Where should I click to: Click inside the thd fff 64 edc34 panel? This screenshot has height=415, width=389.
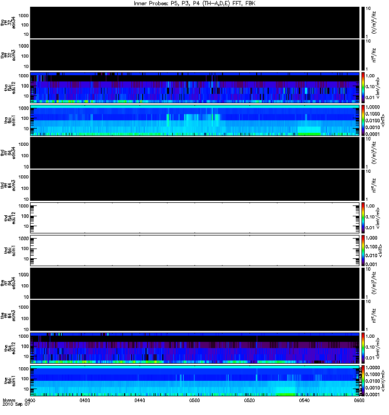(195, 153)
